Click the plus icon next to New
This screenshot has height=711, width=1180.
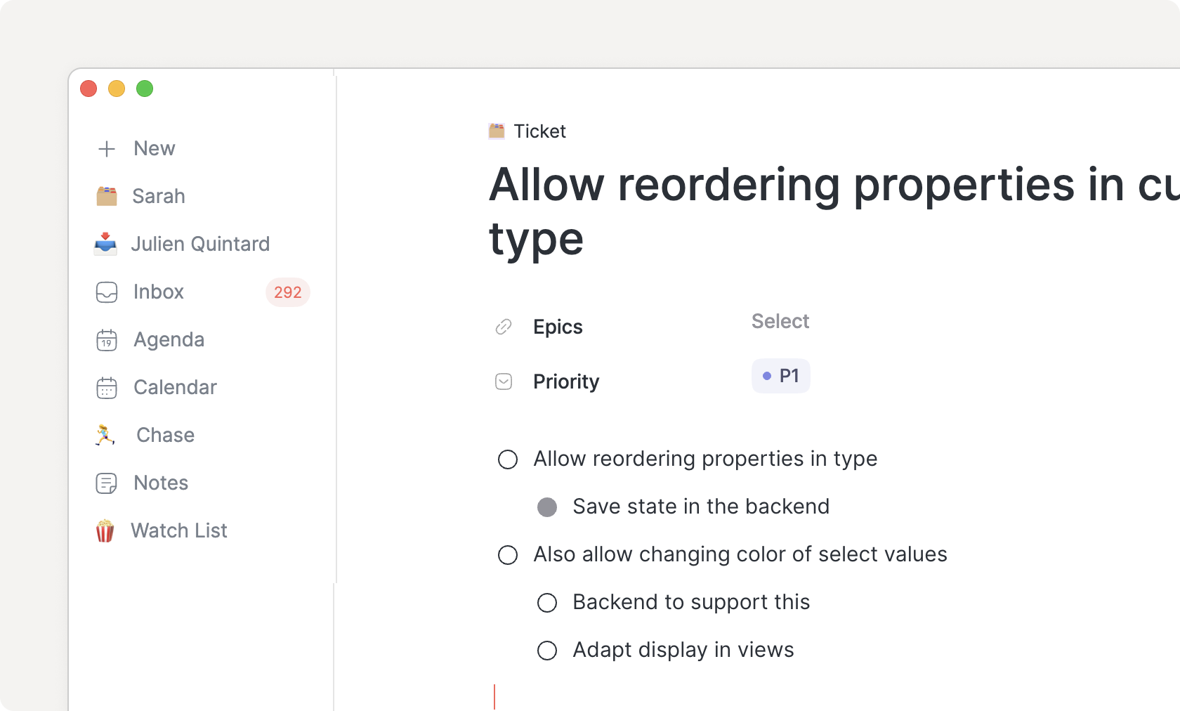[x=107, y=149]
